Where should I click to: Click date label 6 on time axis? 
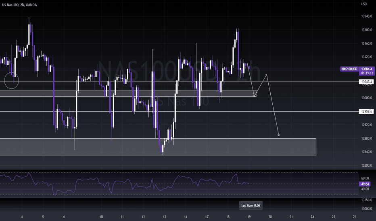click(x=64, y=217)
